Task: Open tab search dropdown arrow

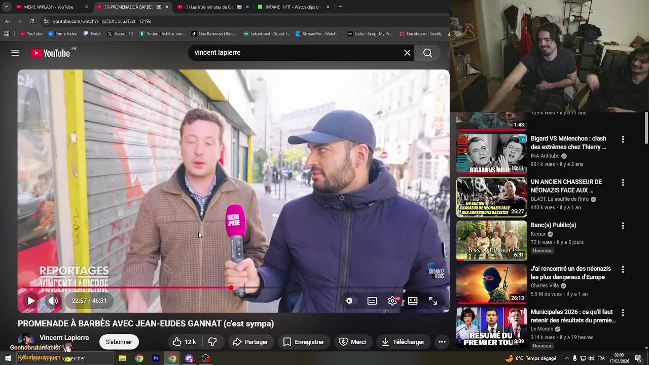Action: point(7,7)
